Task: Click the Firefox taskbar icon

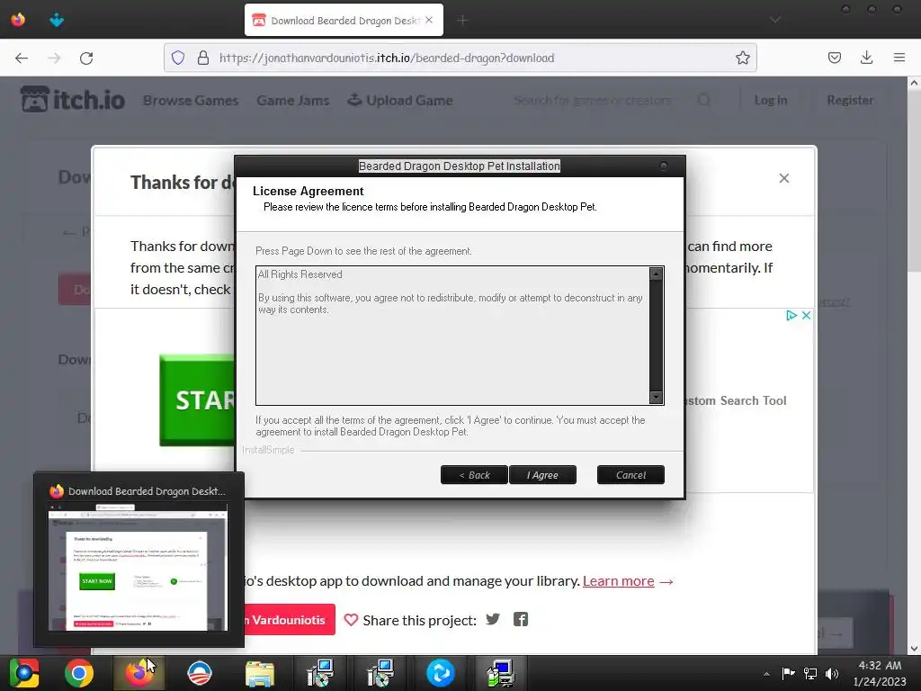Action: pos(139,673)
